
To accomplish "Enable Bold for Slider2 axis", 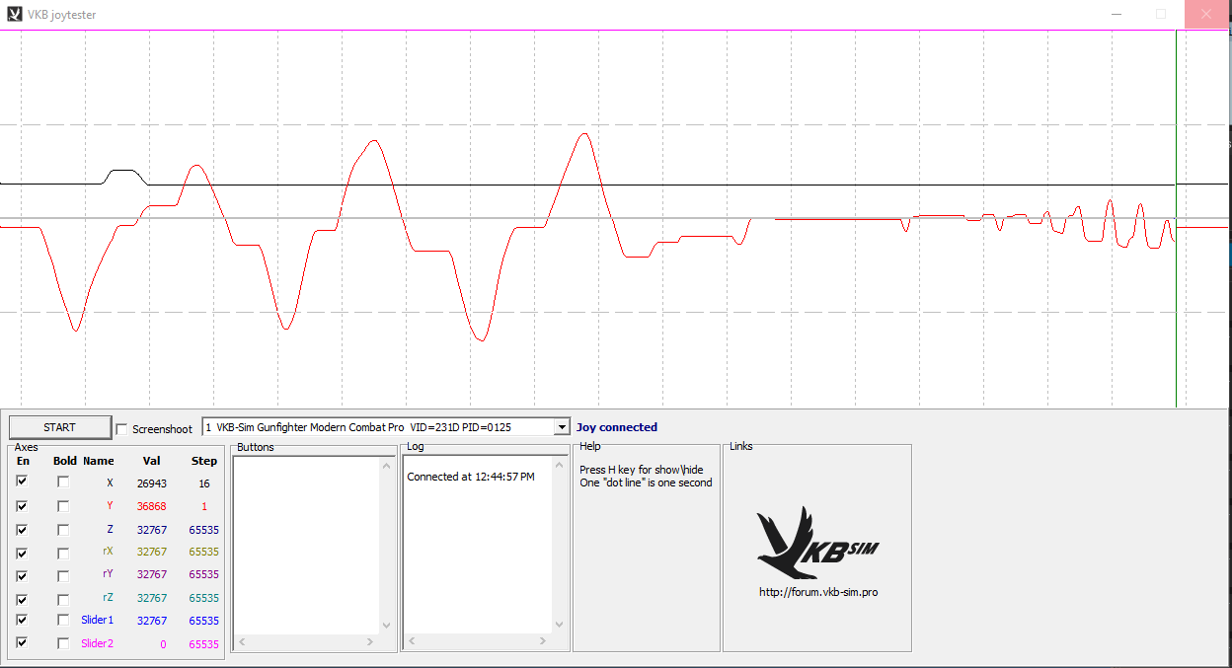I will point(63,643).
